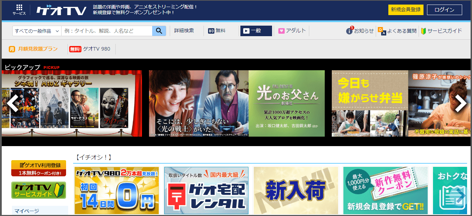Click ゲオTV利用登録 sidebar button
The image size is (472, 216).
point(39,168)
